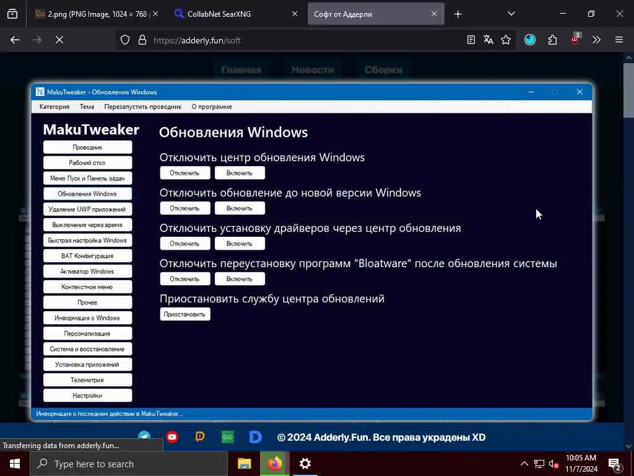The height and width of the screenshot is (476, 634).
Task: Open Тема menu in MakuTweaker
Action: click(87, 107)
